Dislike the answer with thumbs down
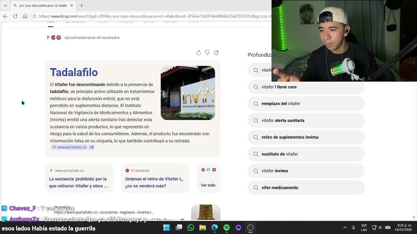 [x=207, y=53]
